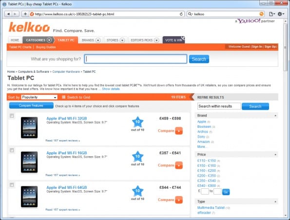Viewport: 290px width, 220px height.
Task: Open the page menu icon in toolbar
Action: (x=272, y=14)
